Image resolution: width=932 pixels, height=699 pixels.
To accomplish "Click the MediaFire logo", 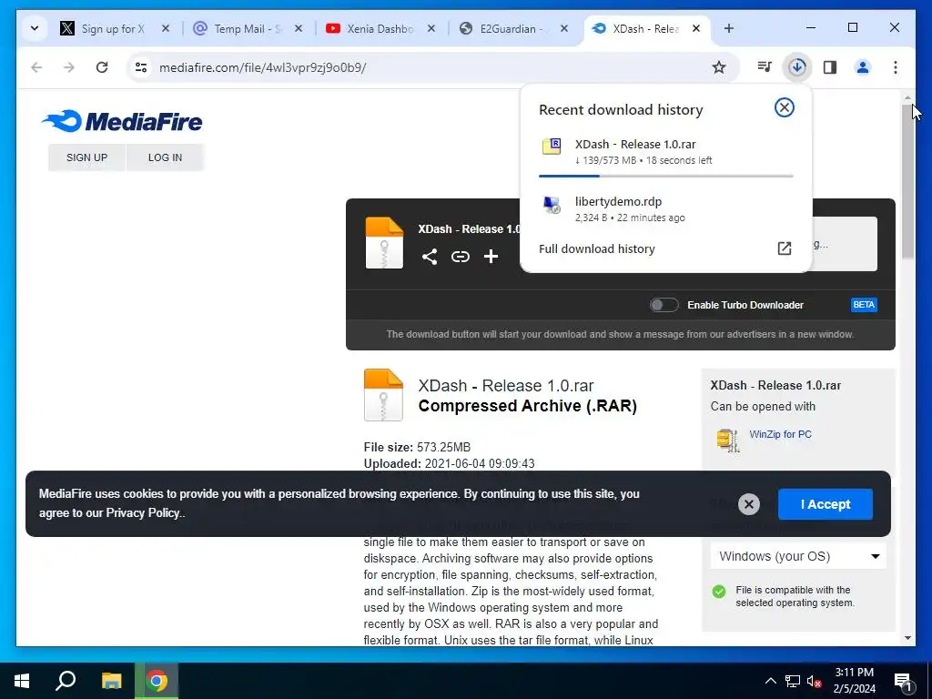I will [x=123, y=121].
